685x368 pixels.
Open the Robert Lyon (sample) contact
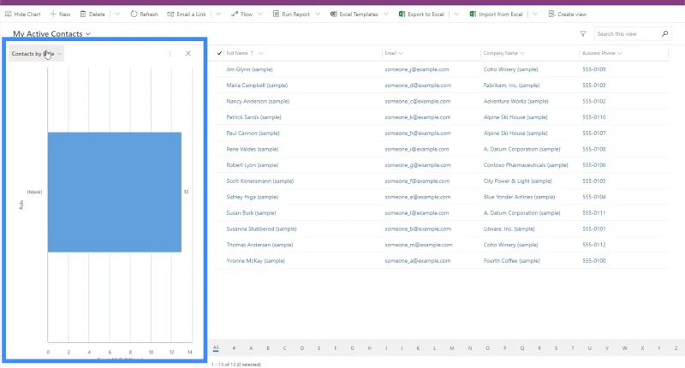[x=252, y=164]
